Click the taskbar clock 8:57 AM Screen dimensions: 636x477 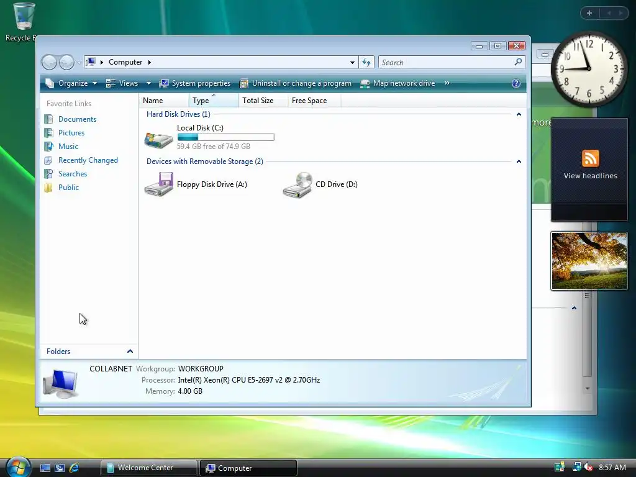pyautogui.click(x=612, y=468)
